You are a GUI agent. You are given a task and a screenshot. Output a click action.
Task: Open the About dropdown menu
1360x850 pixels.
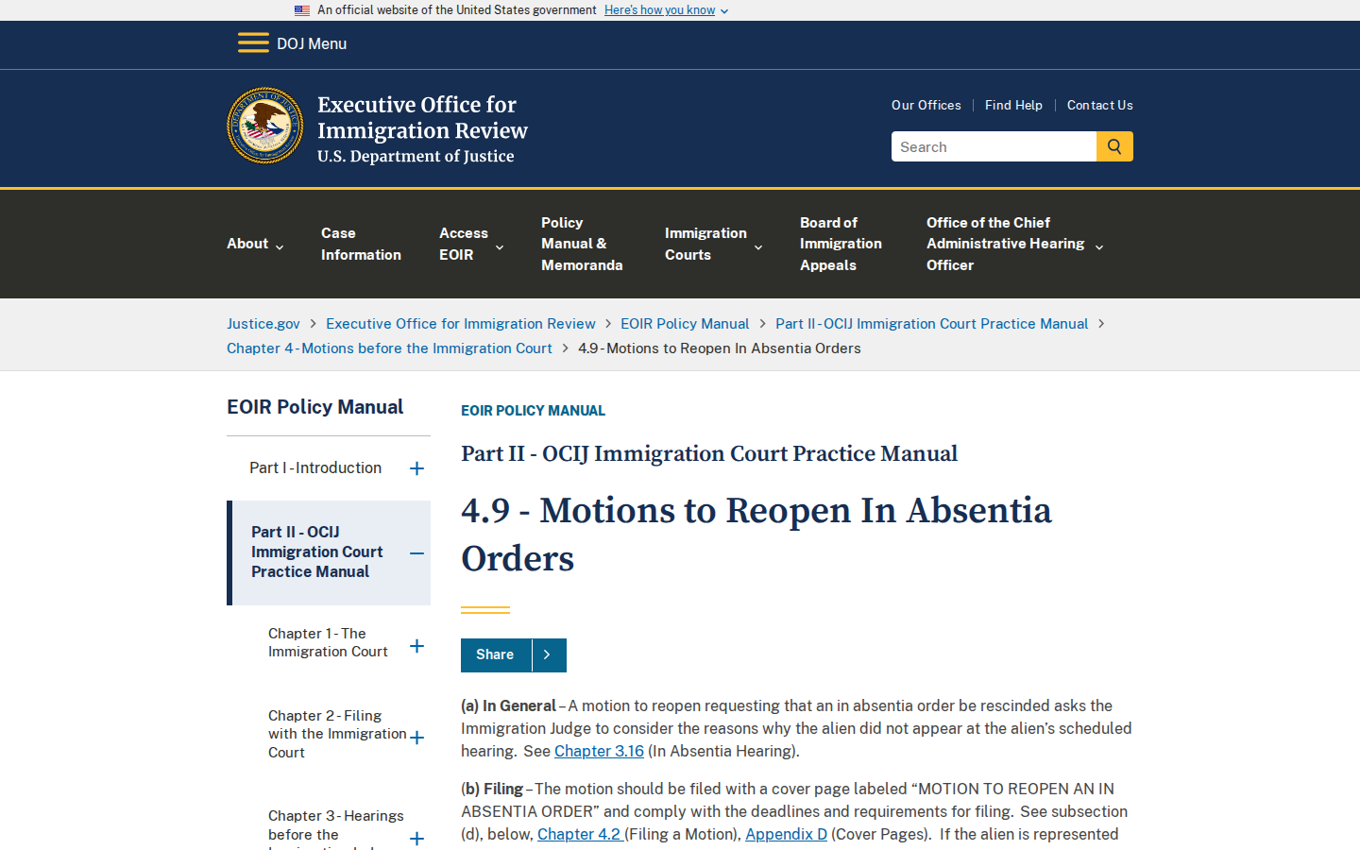tap(255, 244)
